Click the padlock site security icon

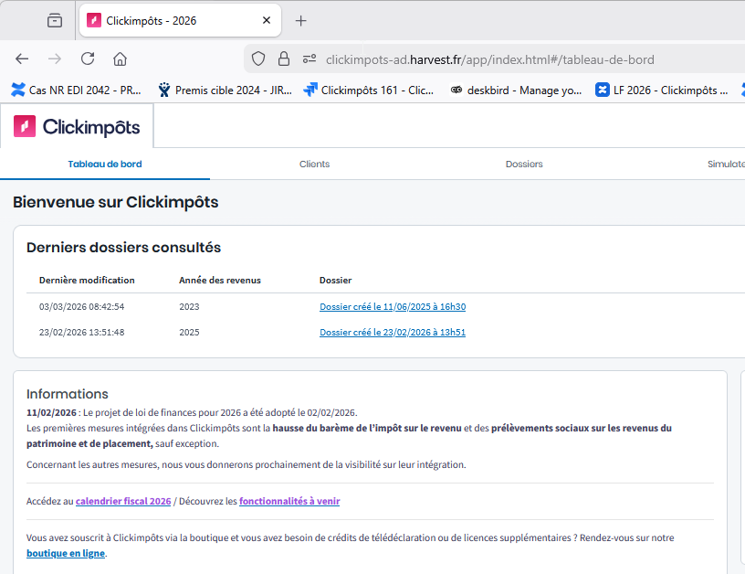coord(284,59)
